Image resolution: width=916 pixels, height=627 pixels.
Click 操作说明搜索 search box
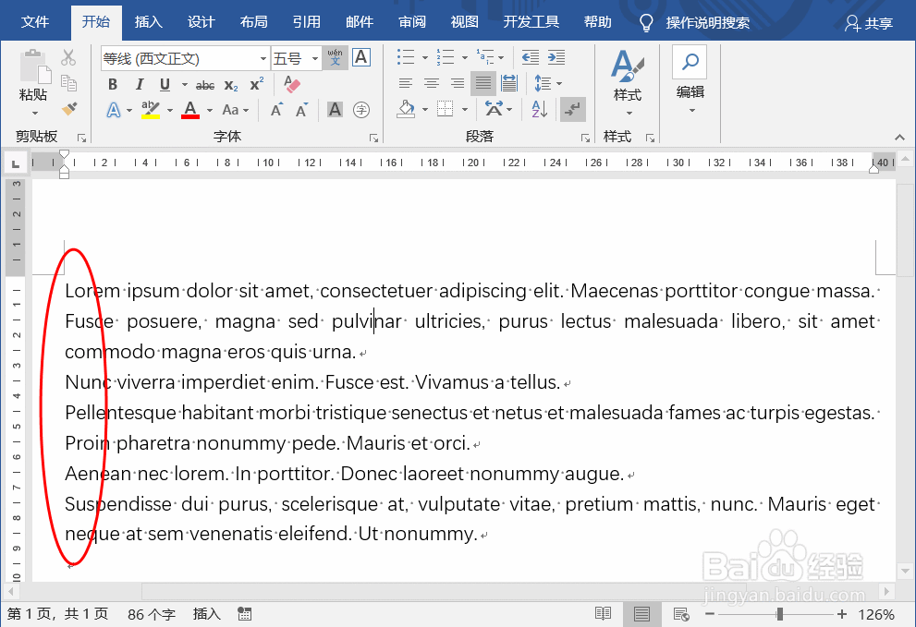[707, 23]
